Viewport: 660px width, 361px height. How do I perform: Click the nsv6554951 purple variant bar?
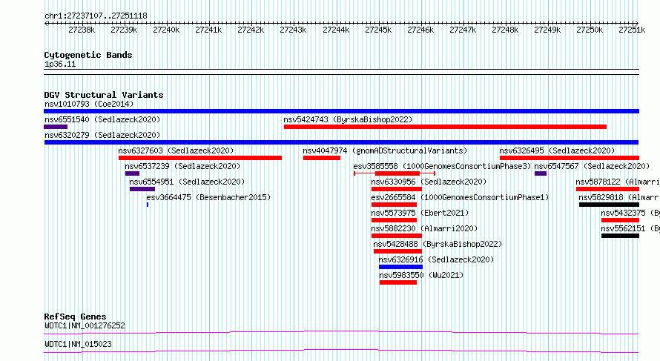(142, 189)
